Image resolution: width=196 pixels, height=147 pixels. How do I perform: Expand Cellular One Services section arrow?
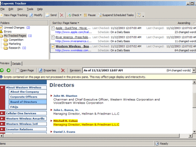(2, 113)
